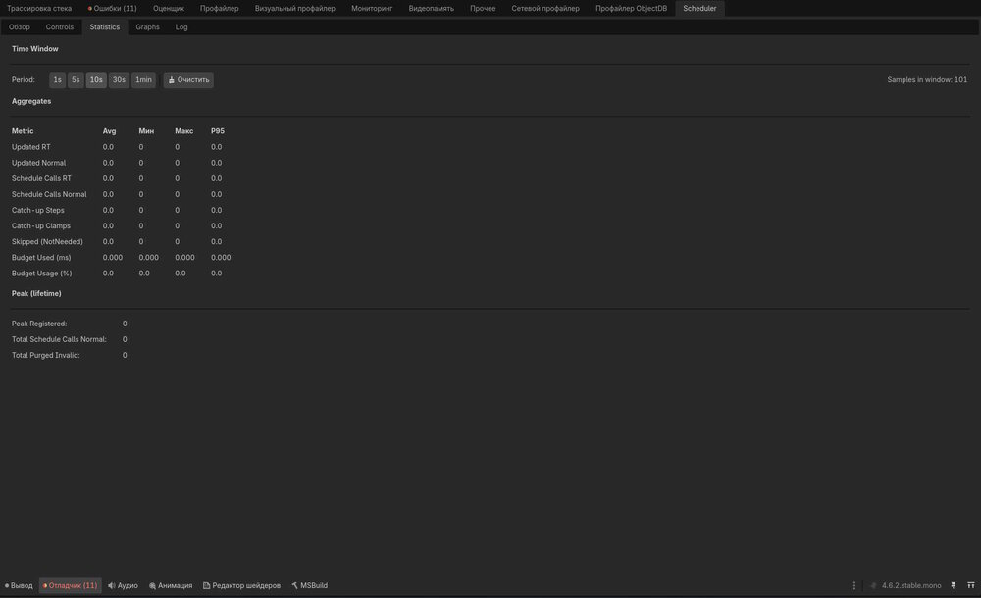Screen dimensions: 981x598
Task: Open the Анимация bottom panel
Action: [171, 585]
